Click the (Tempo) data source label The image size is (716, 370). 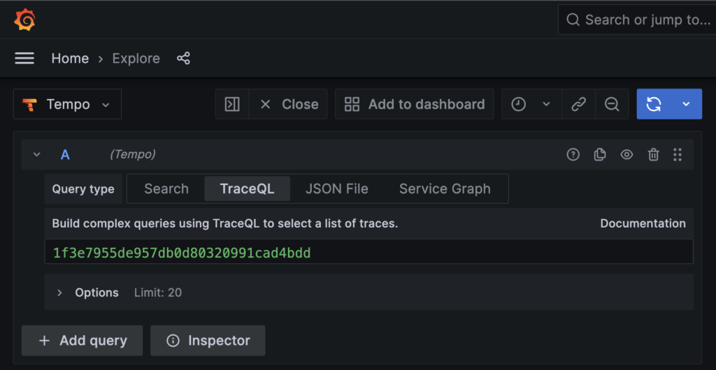coord(132,154)
